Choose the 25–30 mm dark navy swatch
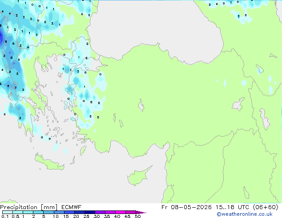Viewport: 282px width, 218px height. pyautogui.click(x=89, y=212)
